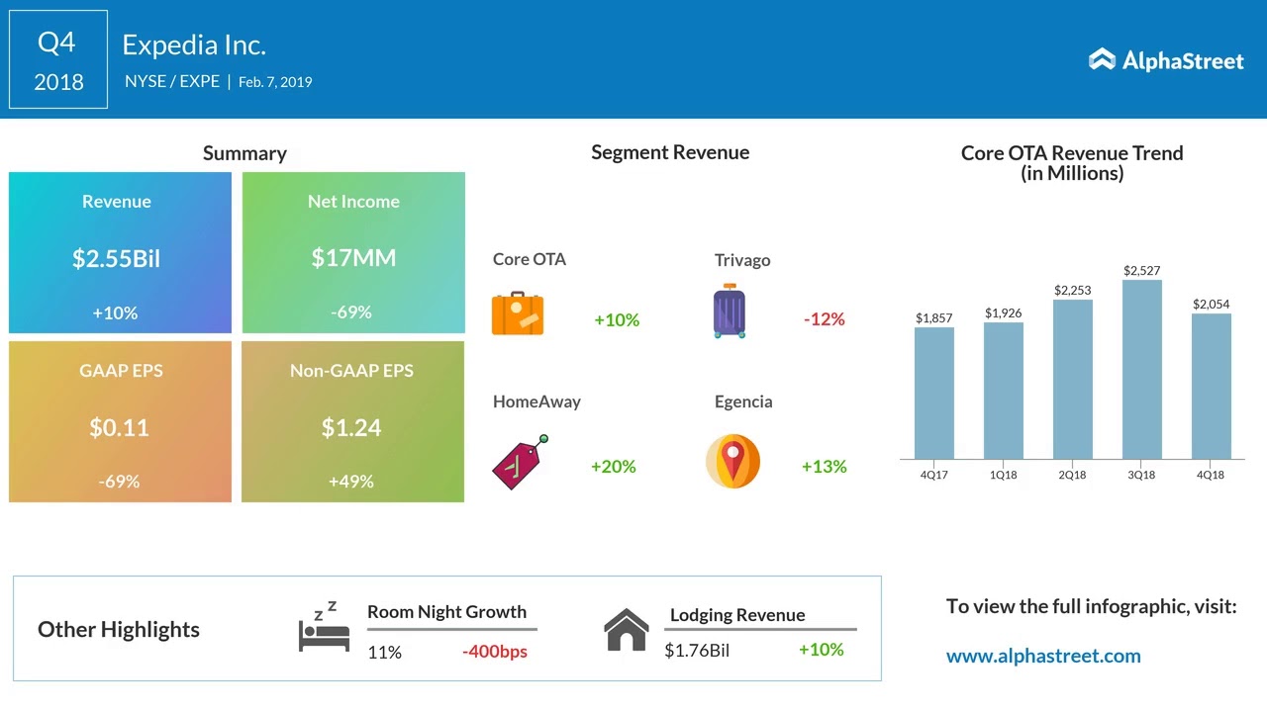
Task: Select the GAAP EPS $0.11 card
Action: (x=120, y=422)
